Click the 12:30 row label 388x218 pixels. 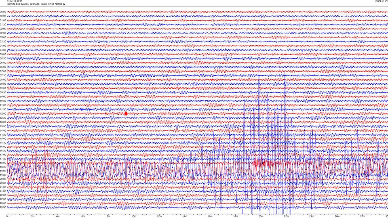(x=3, y=118)
